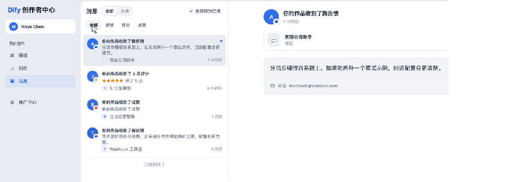Mark all messages read with 全部标为已读
This screenshot has height=182, width=516.
pos(205,11)
